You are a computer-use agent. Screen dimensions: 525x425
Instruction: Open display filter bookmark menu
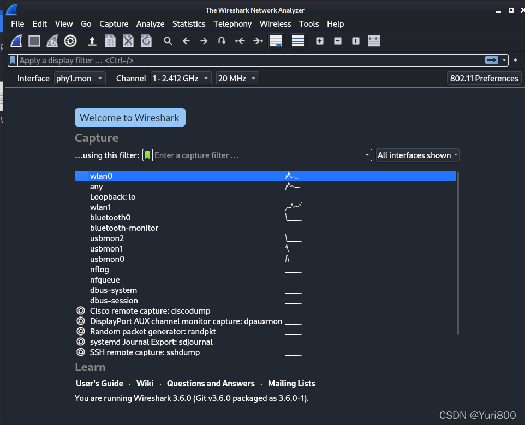tap(13, 60)
